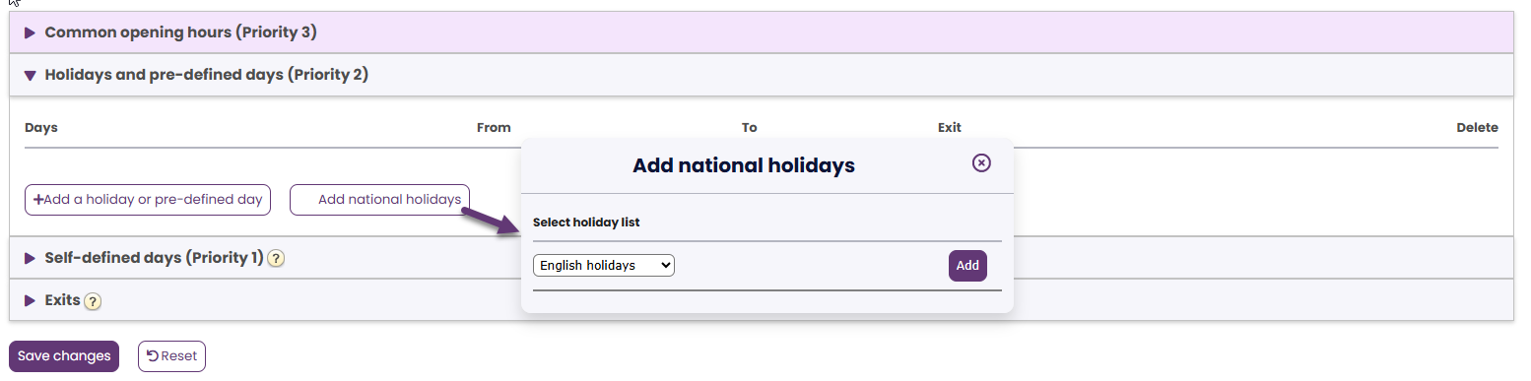Viewport: 1531px width, 381px height.
Task: Click help icon beside Self-defined days
Action: (276, 259)
